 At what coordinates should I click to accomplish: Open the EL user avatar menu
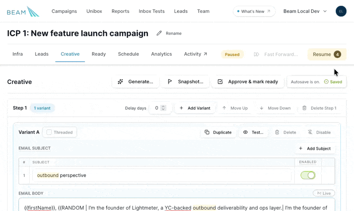[341, 12]
